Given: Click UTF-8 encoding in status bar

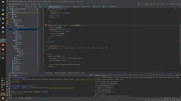Looking at the screenshot, I should [x=153, y=100].
